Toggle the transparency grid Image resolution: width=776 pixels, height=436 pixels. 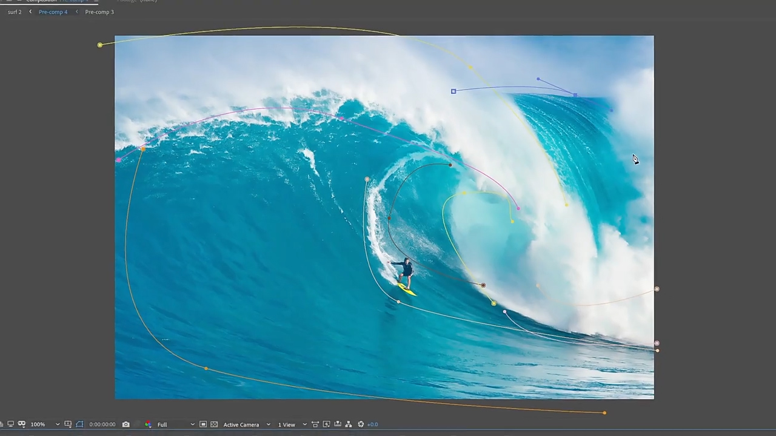click(x=214, y=424)
